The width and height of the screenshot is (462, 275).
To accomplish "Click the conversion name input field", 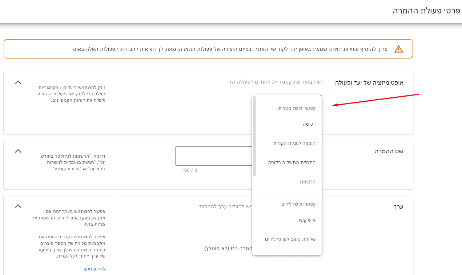I will point(214,156).
